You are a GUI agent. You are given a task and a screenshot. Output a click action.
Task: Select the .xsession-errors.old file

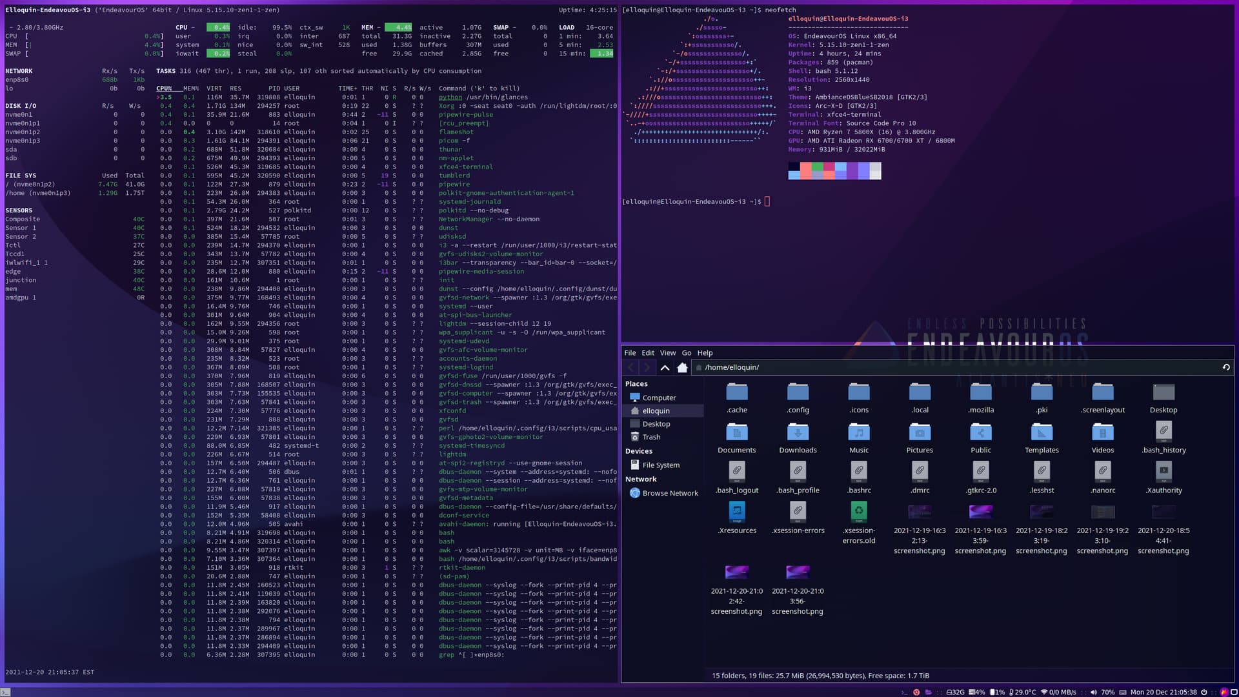pyautogui.click(x=859, y=523)
